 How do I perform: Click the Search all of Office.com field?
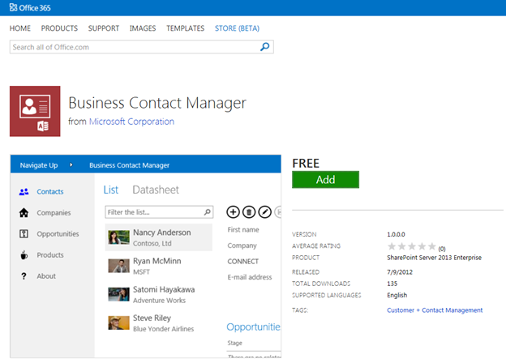pyautogui.click(x=134, y=47)
